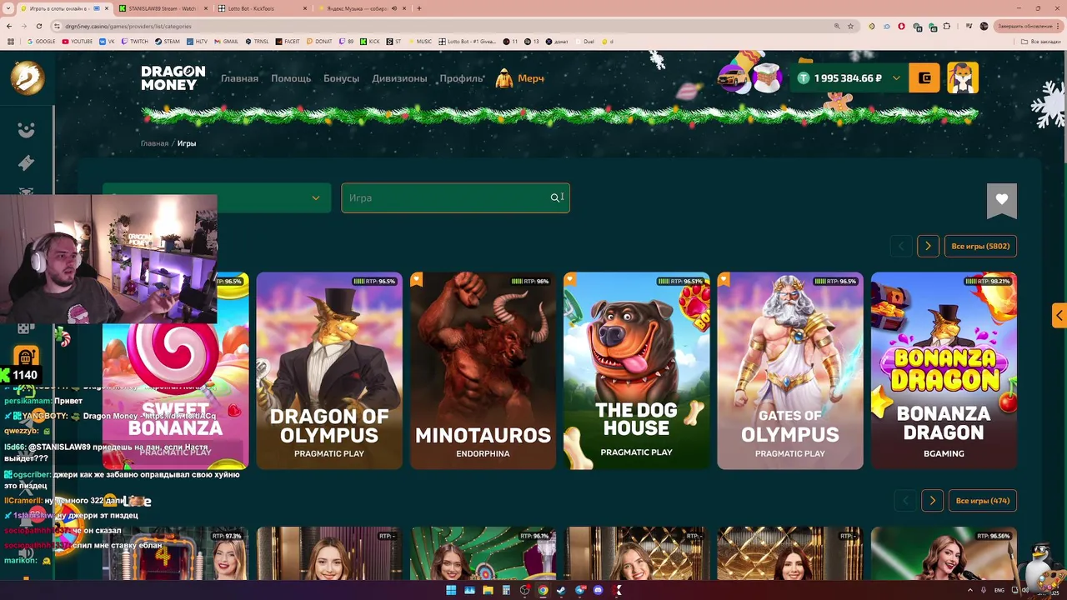Open the Помощь navigation item
1067x600 pixels.
pyautogui.click(x=291, y=78)
